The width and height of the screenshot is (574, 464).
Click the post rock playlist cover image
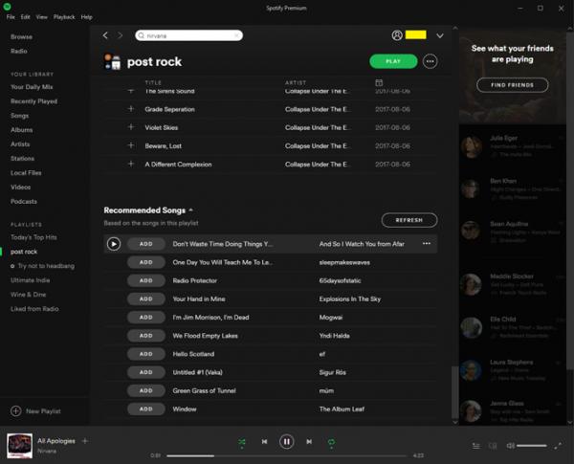[x=113, y=61]
